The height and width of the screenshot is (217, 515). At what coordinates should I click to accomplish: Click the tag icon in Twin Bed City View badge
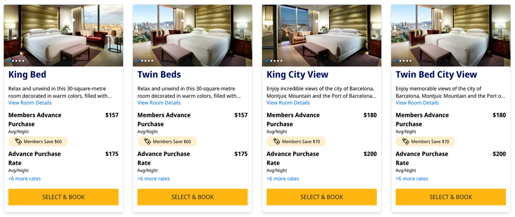pyautogui.click(x=406, y=141)
